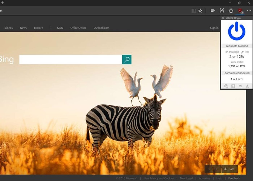Go to MSN from Bing header

[x=60, y=28]
